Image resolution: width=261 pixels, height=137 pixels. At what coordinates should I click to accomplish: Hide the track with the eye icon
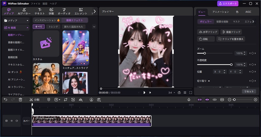point(12,121)
